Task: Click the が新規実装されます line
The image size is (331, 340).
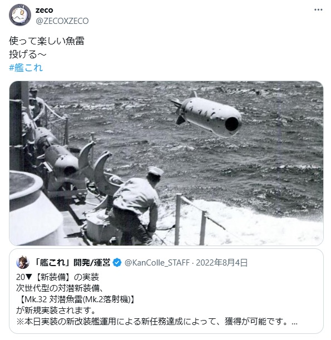Action: coord(56,311)
